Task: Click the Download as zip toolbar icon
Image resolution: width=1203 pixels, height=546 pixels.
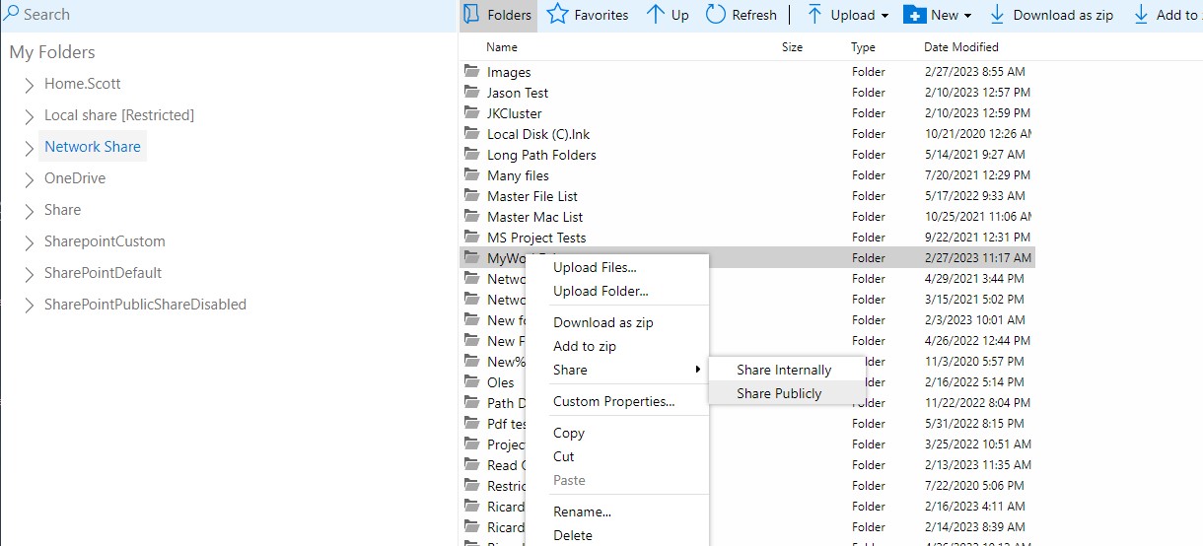Action: point(997,15)
